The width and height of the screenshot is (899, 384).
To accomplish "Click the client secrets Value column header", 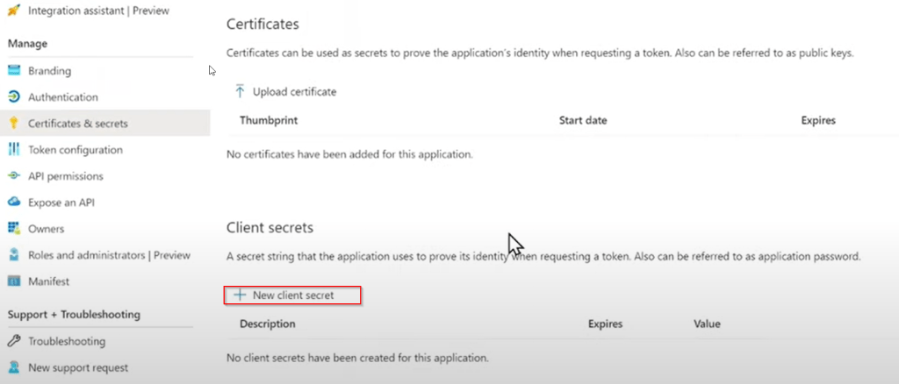I will click(707, 324).
